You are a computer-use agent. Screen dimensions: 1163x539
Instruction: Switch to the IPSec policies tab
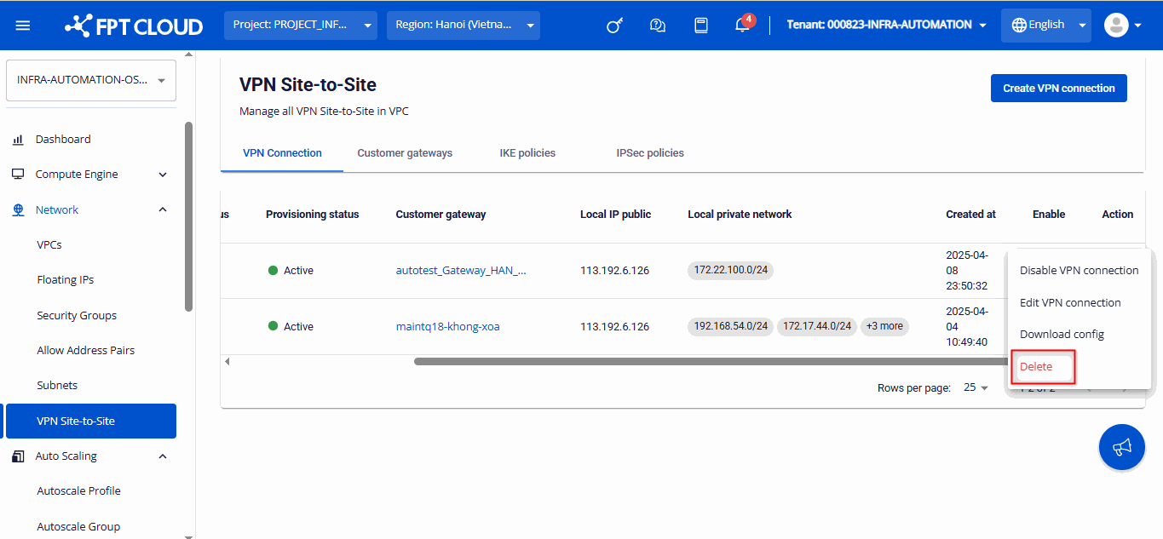tap(650, 153)
